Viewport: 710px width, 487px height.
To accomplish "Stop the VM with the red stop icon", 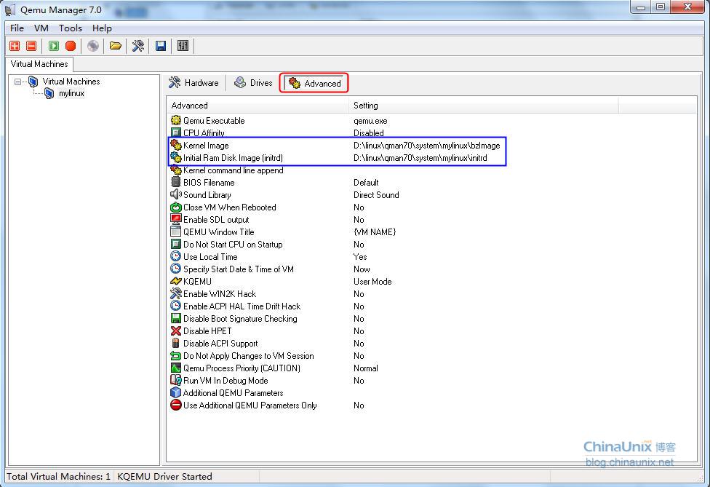I will tap(71, 46).
